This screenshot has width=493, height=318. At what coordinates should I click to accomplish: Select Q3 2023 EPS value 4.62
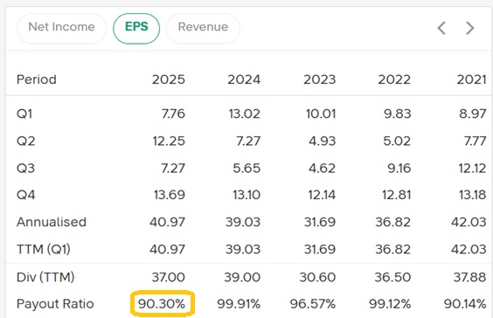click(323, 168)
